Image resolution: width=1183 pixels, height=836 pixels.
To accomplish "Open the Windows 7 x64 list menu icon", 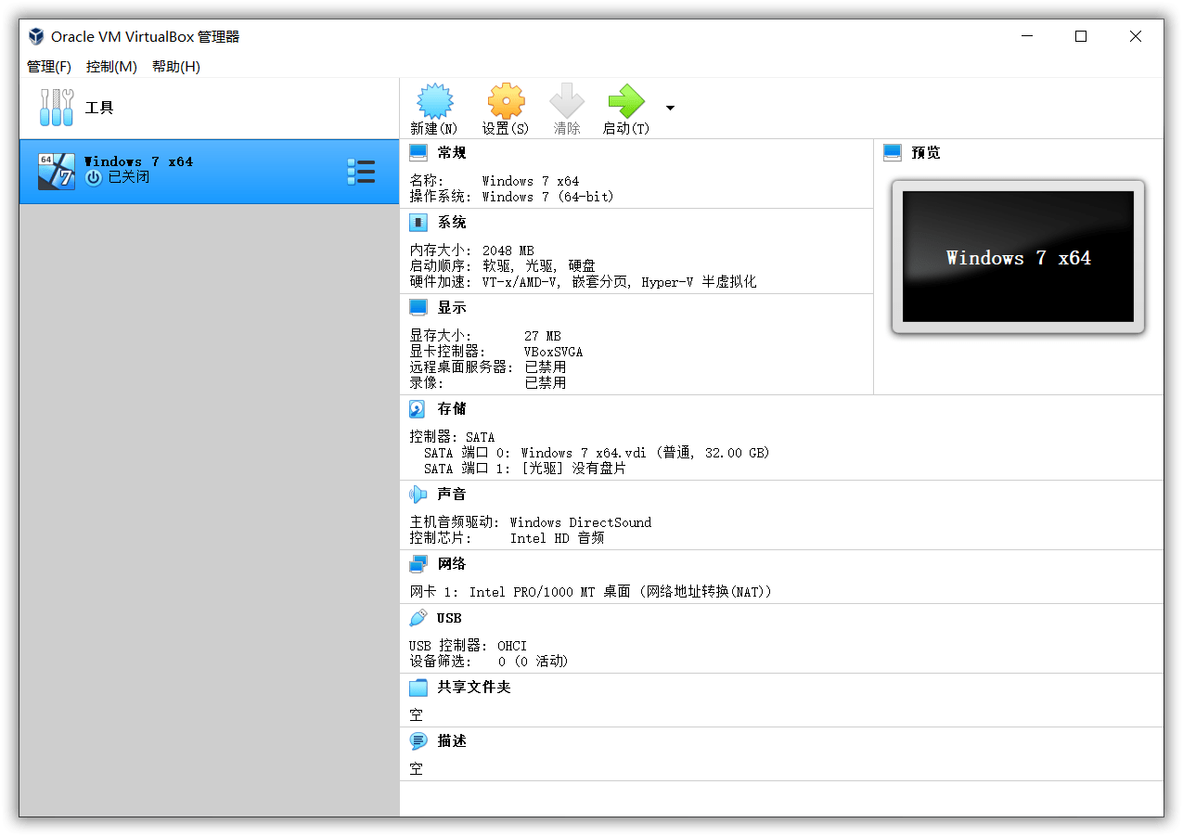I will (x=361, y=171).
